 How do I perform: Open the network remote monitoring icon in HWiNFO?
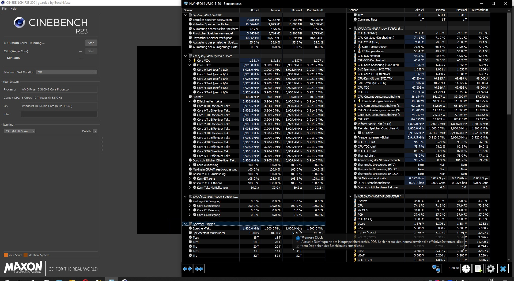point(436,268)
